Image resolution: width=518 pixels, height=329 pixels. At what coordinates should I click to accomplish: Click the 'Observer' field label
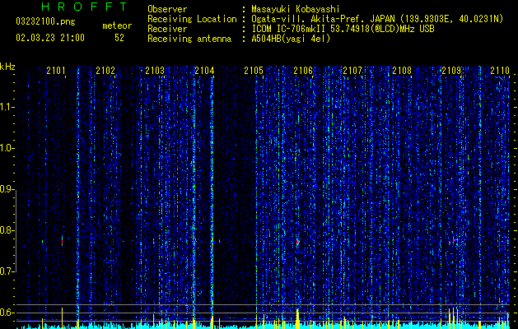pyautogui.click(x=167, y=9)
